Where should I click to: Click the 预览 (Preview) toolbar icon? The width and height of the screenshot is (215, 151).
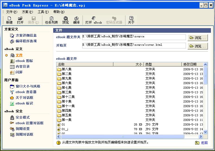(65, 20)
